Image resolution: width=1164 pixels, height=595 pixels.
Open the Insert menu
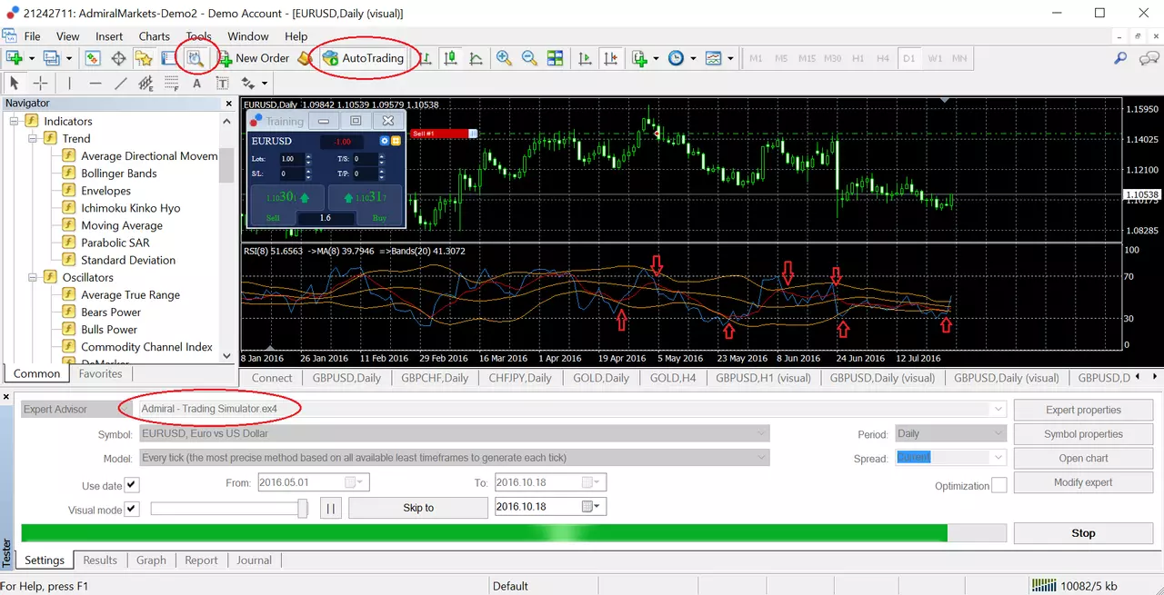(x=109, y=36)
